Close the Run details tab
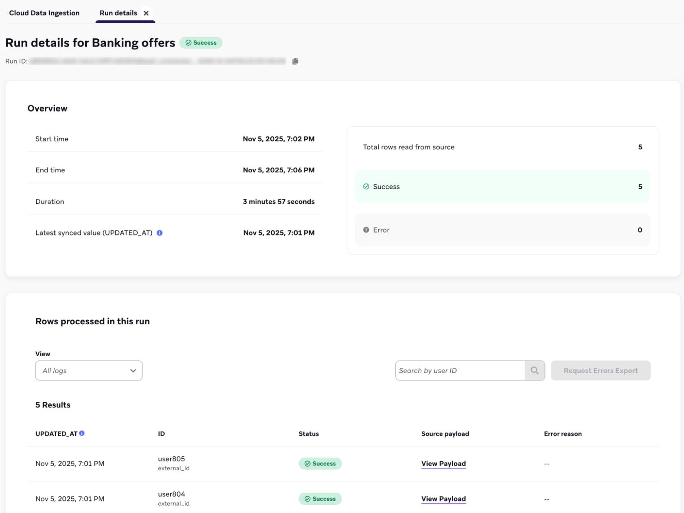 (x=146, y=13)
